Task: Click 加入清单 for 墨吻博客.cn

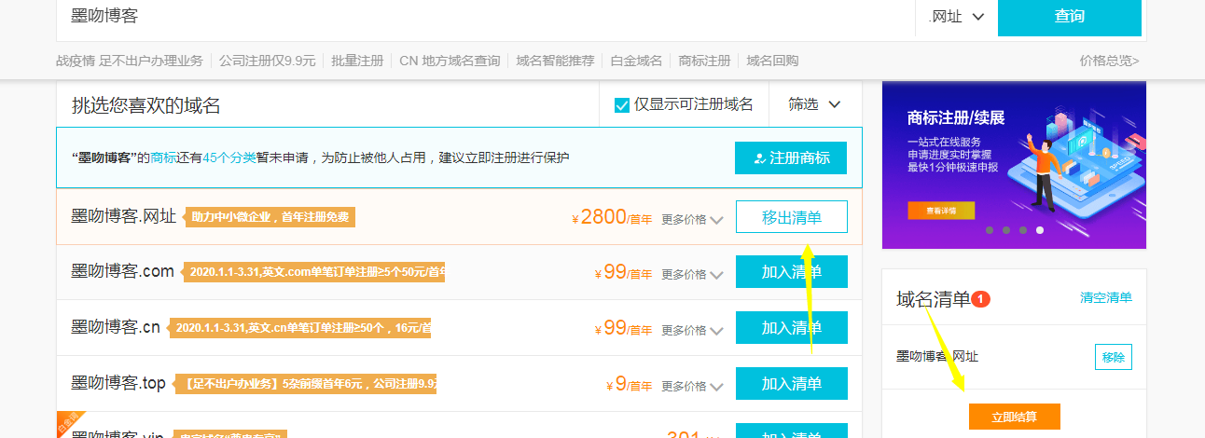Action: (792, 328)
